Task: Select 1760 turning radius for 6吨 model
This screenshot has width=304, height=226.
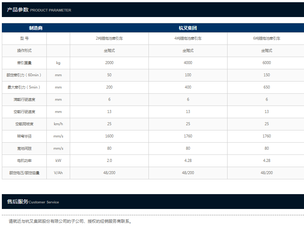Action: click(x=267, y=136)
